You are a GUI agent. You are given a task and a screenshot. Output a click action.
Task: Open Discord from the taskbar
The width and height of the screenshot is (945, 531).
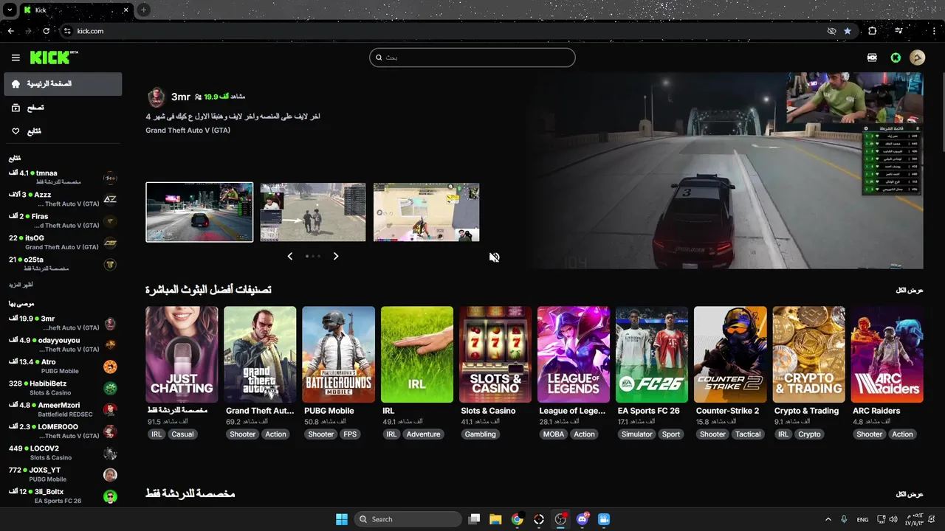click(583, 519)
